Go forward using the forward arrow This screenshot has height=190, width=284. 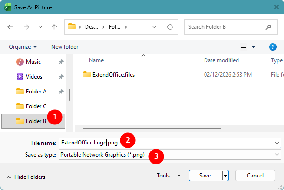pos(26,27)
